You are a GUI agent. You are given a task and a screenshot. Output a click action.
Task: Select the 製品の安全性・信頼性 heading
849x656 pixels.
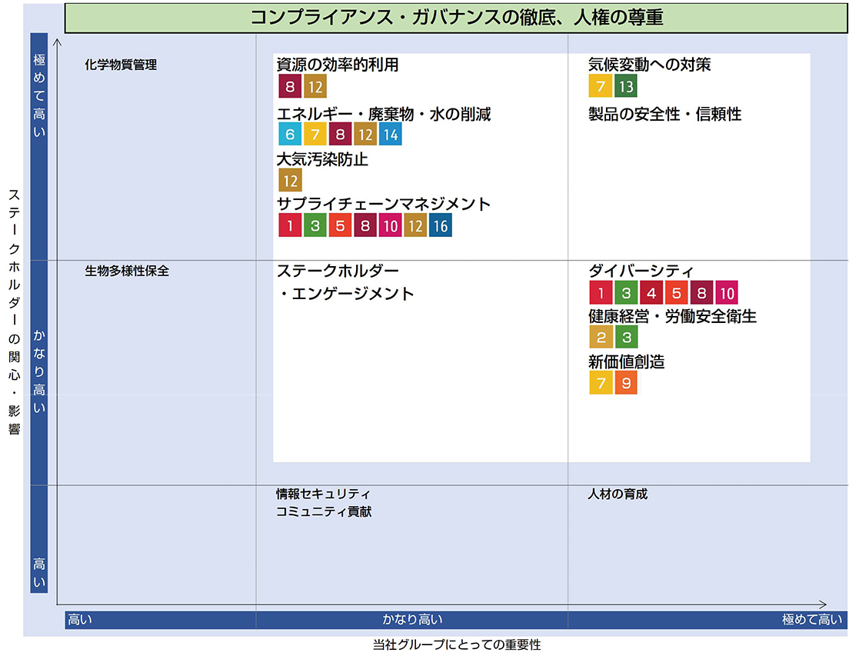(x=664, y=115)
